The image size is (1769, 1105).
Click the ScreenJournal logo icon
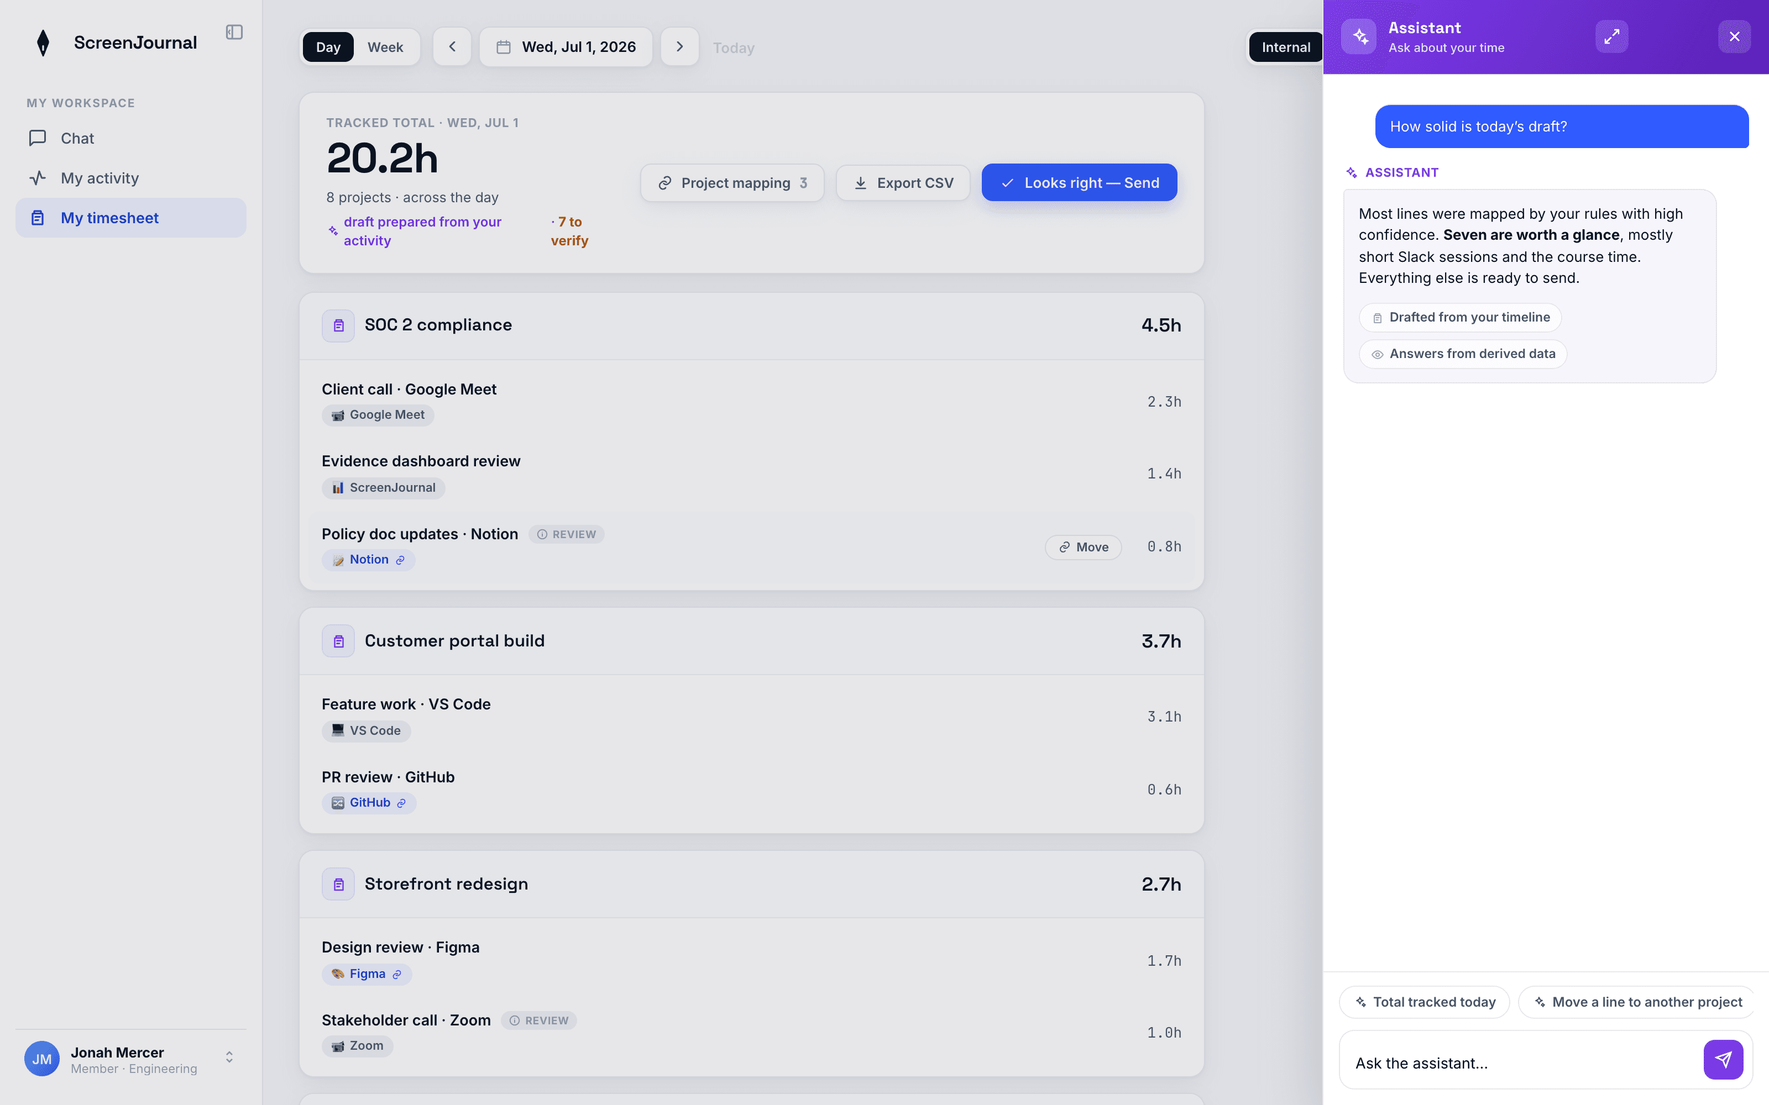click(x=43, y=43)
